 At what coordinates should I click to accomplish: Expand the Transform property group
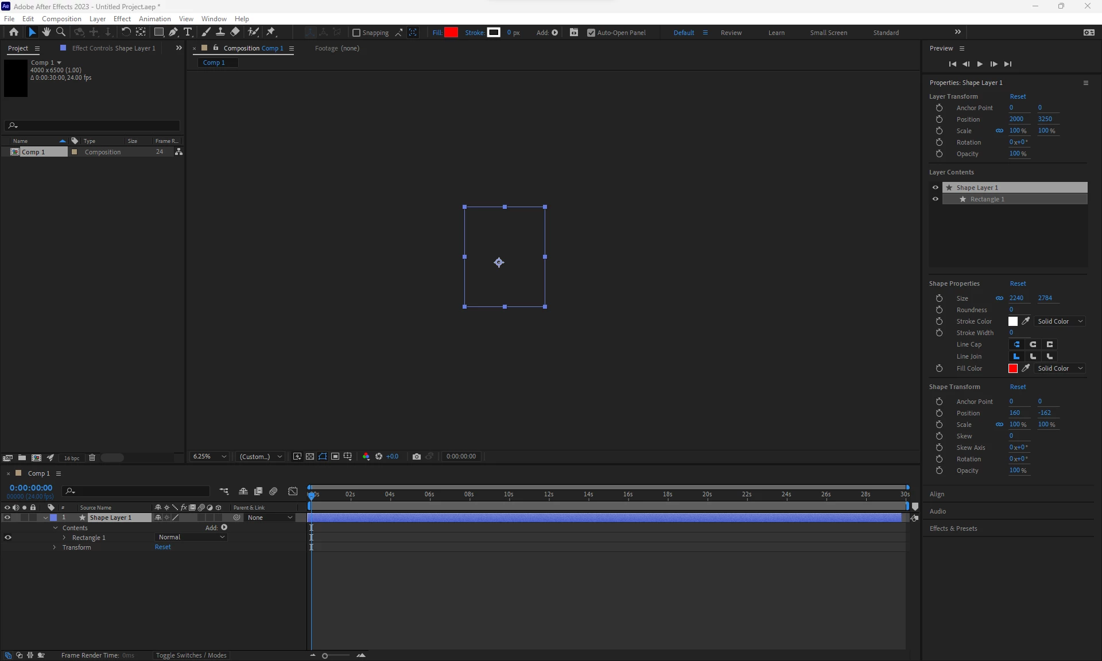coord(55,547)
